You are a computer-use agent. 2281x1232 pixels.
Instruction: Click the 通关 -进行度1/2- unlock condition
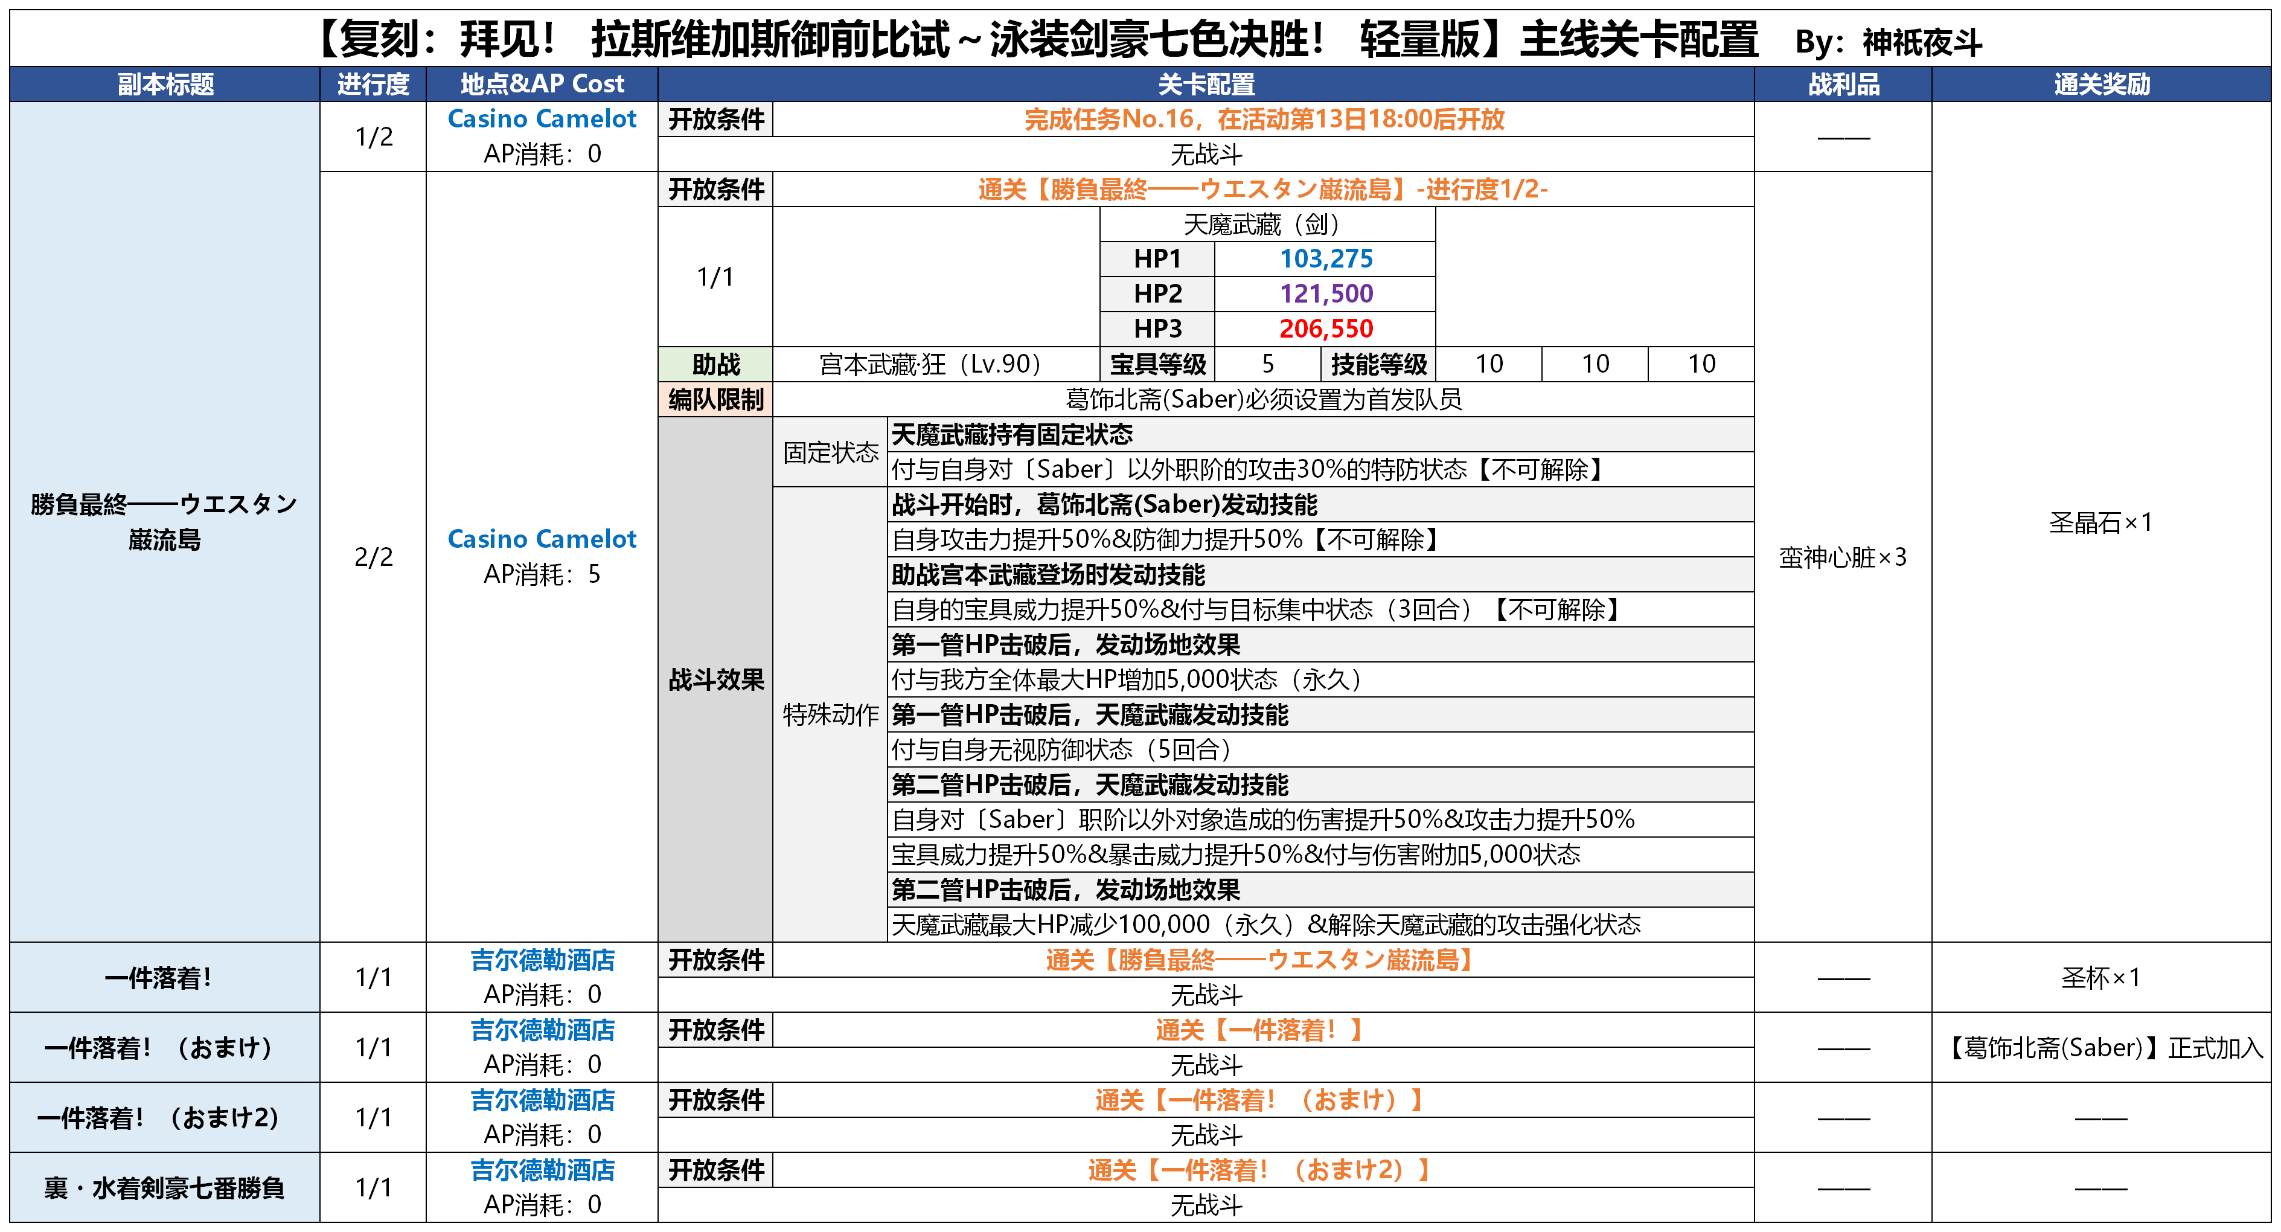1264,190
